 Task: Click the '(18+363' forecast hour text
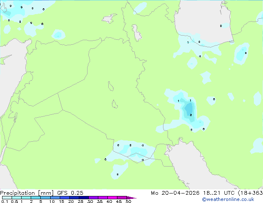(x=251, y=193)
